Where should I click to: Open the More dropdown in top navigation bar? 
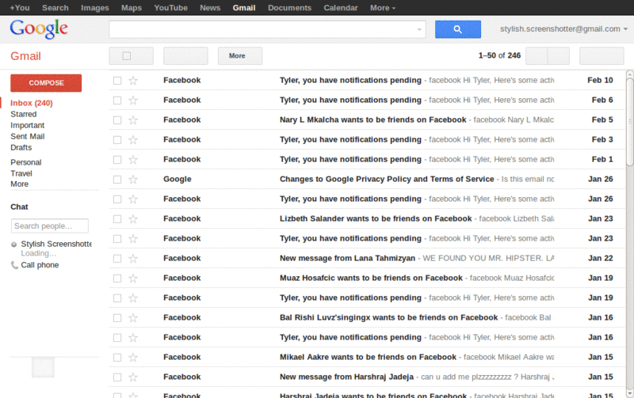383,8
